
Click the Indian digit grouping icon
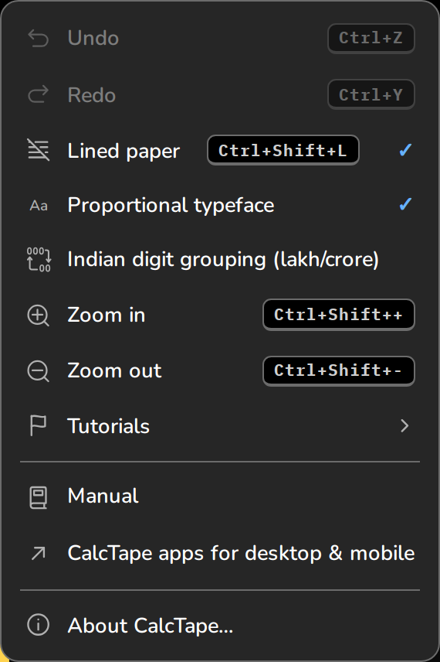pos(39,259)
